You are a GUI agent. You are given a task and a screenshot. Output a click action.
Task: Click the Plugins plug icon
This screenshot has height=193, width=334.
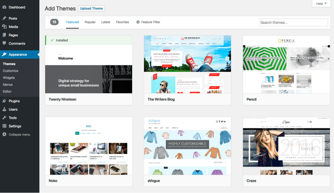tap(4, 101)
